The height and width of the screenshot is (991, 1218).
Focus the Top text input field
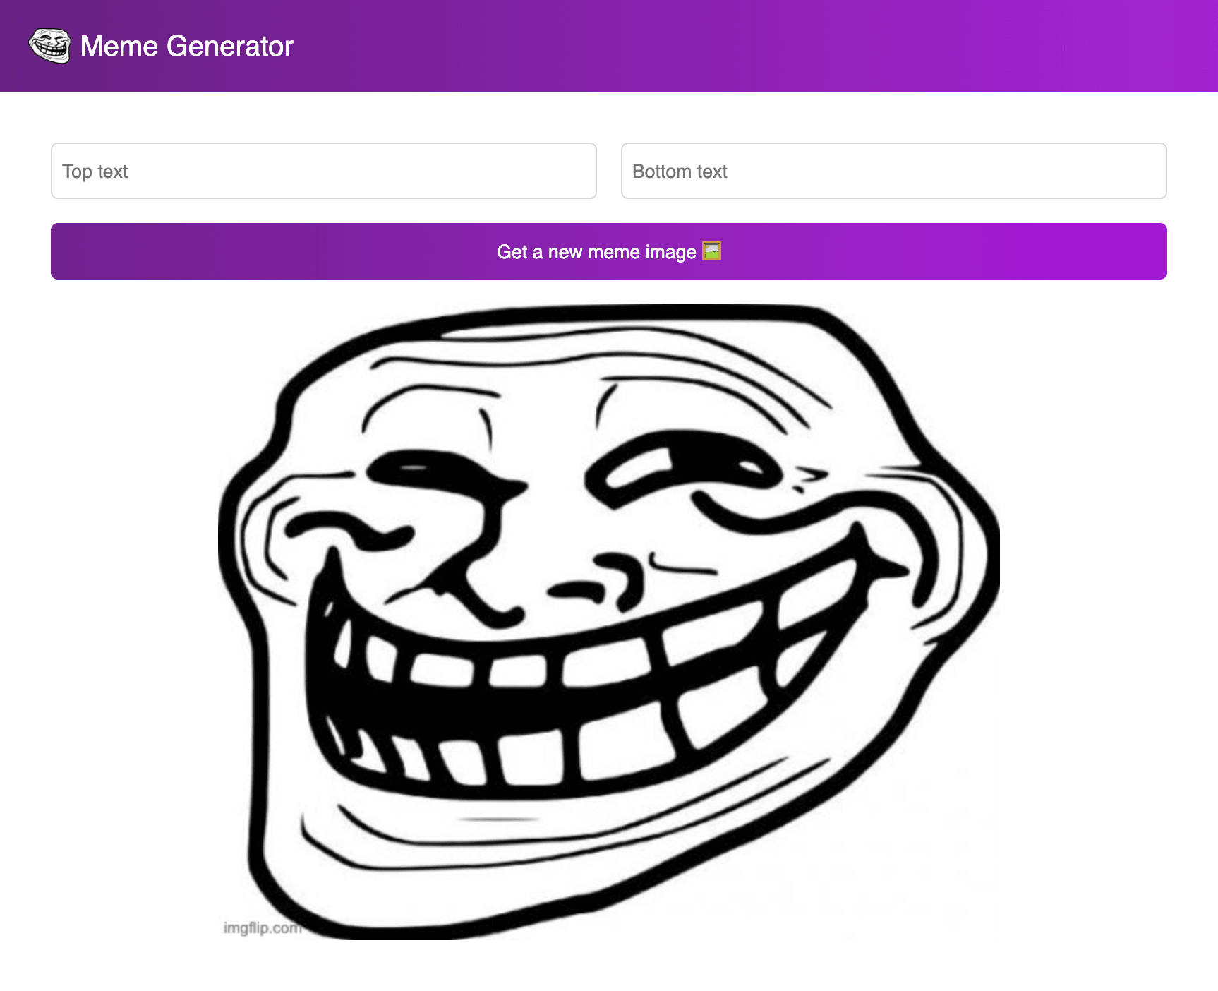click(324, 171)
